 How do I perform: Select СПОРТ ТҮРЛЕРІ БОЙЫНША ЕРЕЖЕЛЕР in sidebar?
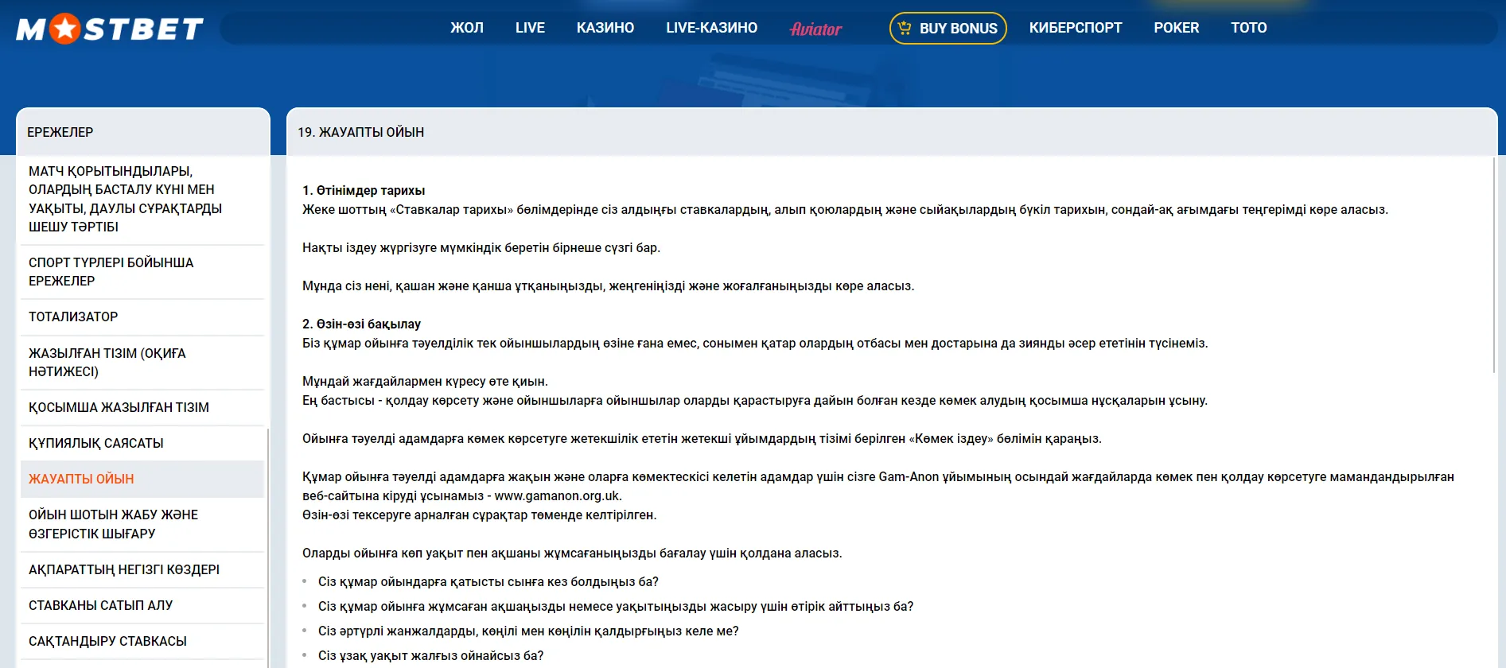(111, 272)
